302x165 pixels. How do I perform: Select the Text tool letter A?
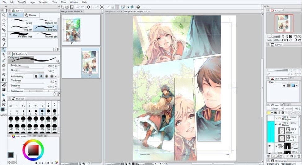(4, 100)
